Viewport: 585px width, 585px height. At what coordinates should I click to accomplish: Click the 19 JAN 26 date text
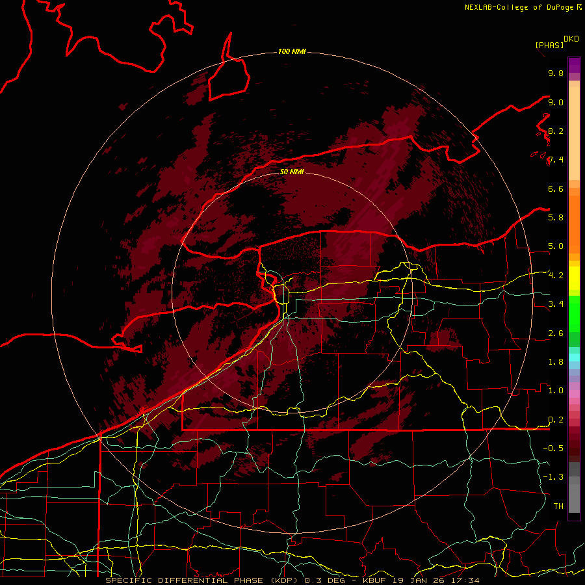coord(420,580)
